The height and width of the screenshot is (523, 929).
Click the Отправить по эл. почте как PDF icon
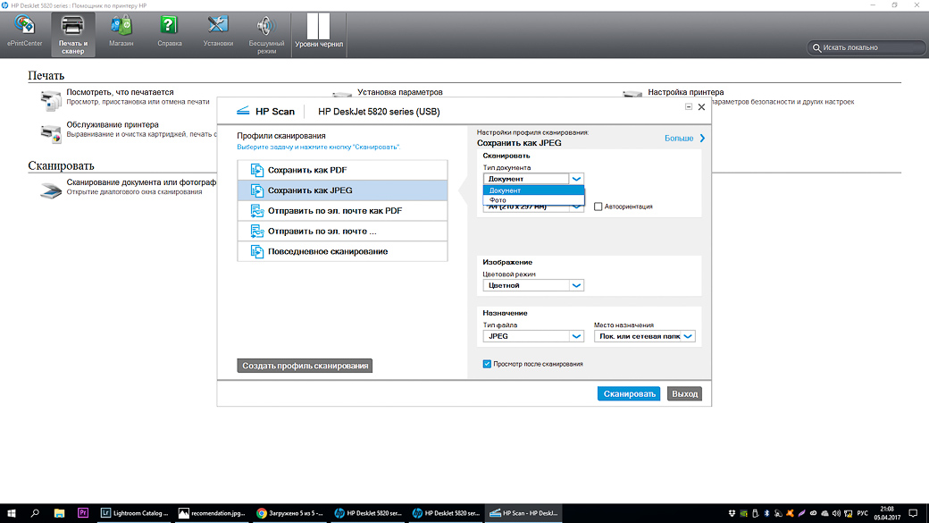tap(256, 210)
